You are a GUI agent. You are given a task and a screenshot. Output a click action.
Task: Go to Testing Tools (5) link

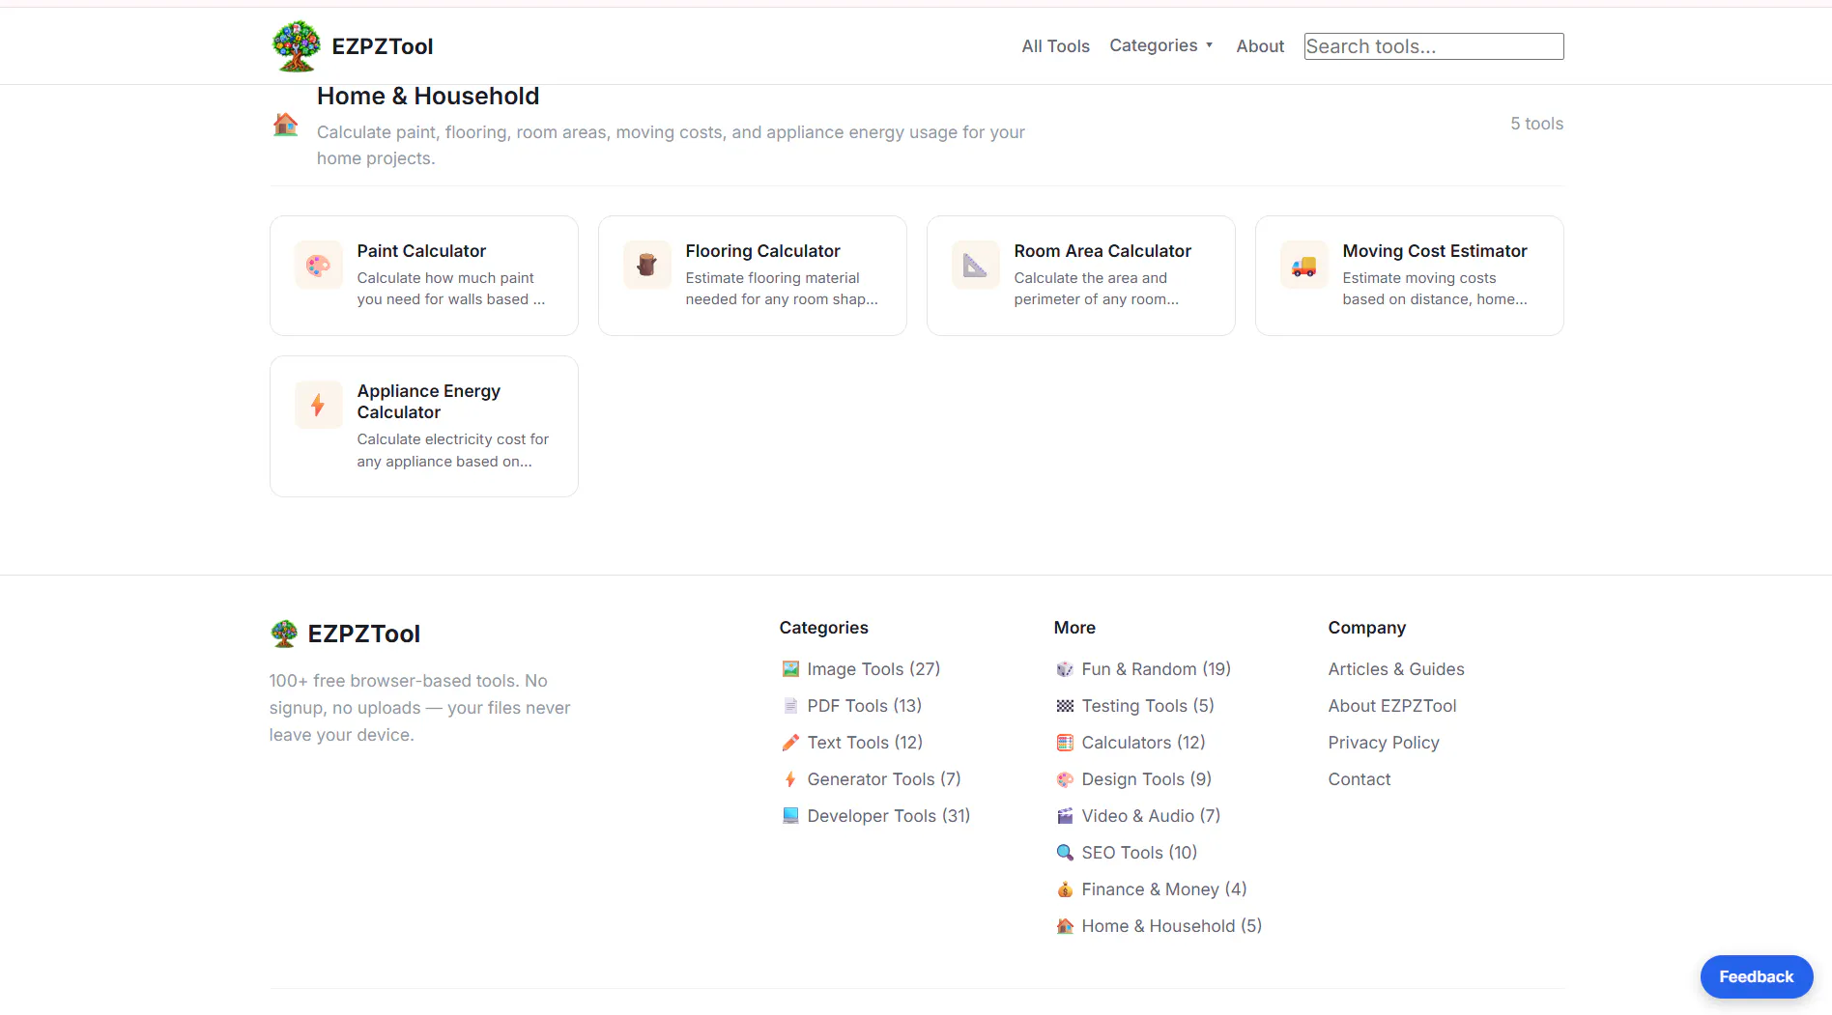[1148, 706]
